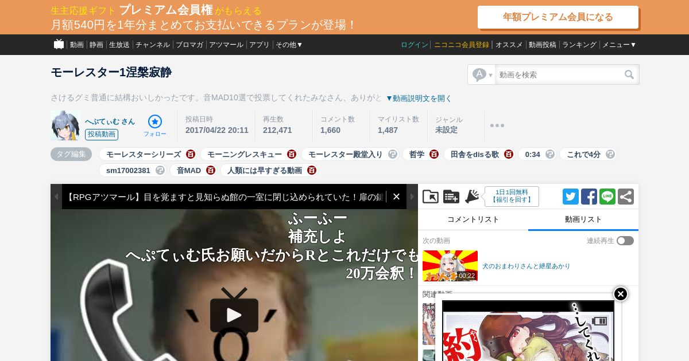Open 犬のおまわりさんと紲星あかり video title
The image size is (689, 361).
[527, 266]
